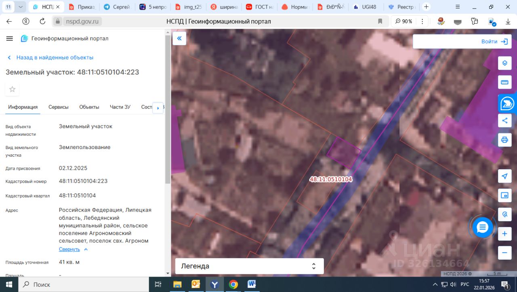Open Outlook from the taskbar

pyautogui.click(x=196, y=284)
